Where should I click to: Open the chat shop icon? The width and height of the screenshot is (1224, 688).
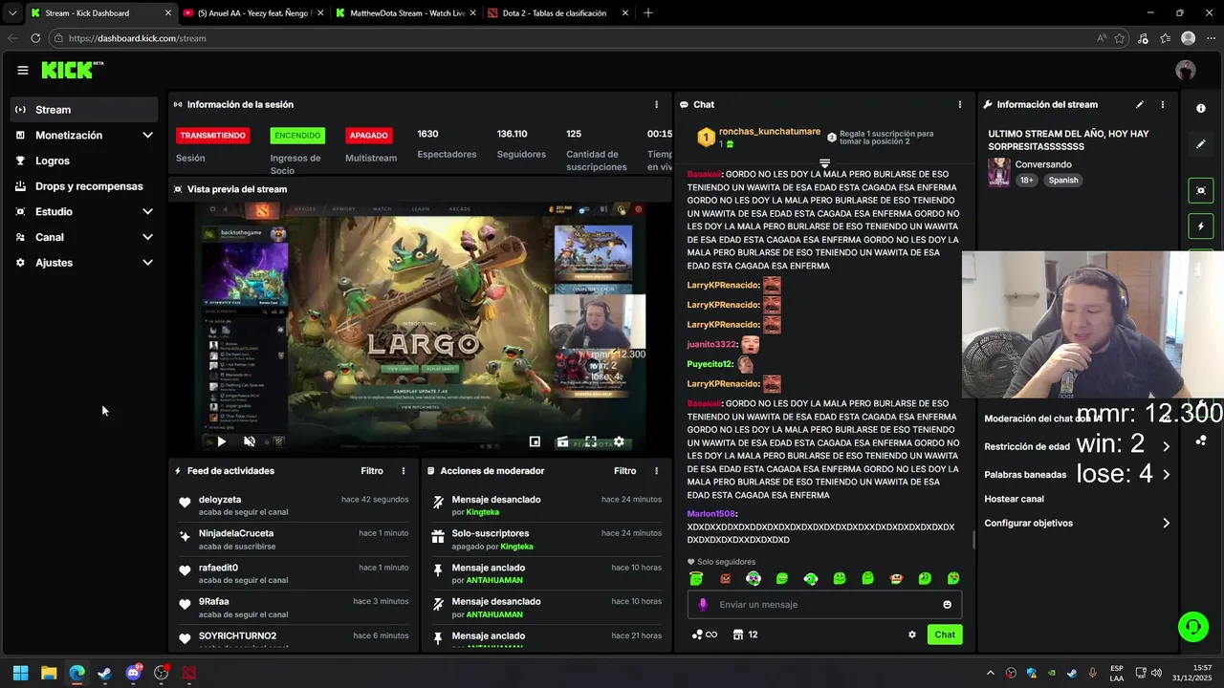(738, 634)
